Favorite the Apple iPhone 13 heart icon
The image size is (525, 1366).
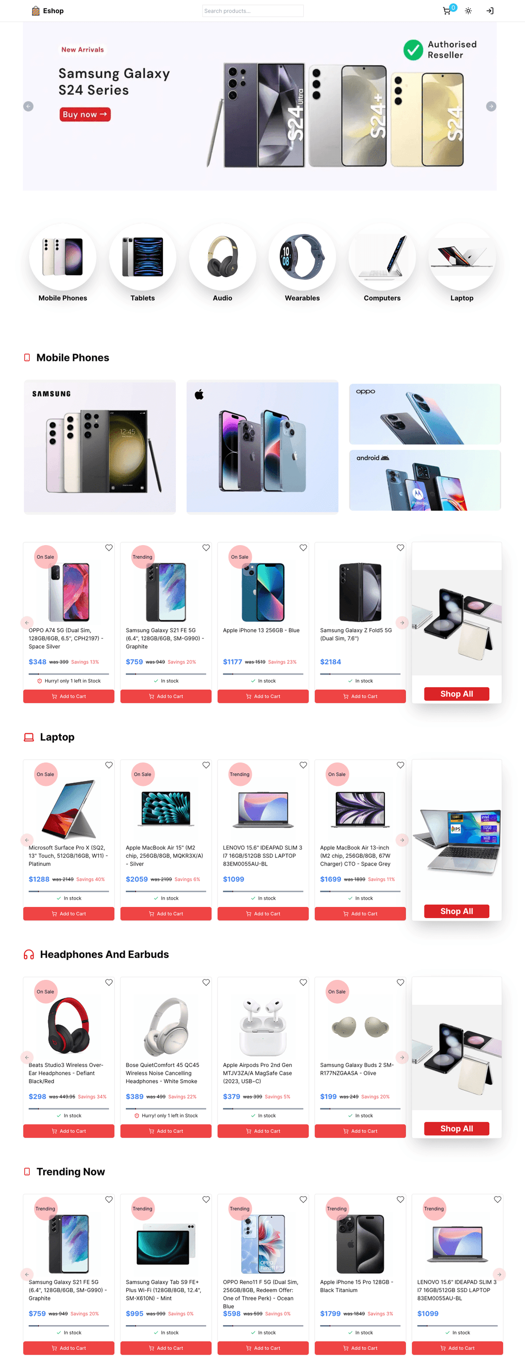click(303, 548)
